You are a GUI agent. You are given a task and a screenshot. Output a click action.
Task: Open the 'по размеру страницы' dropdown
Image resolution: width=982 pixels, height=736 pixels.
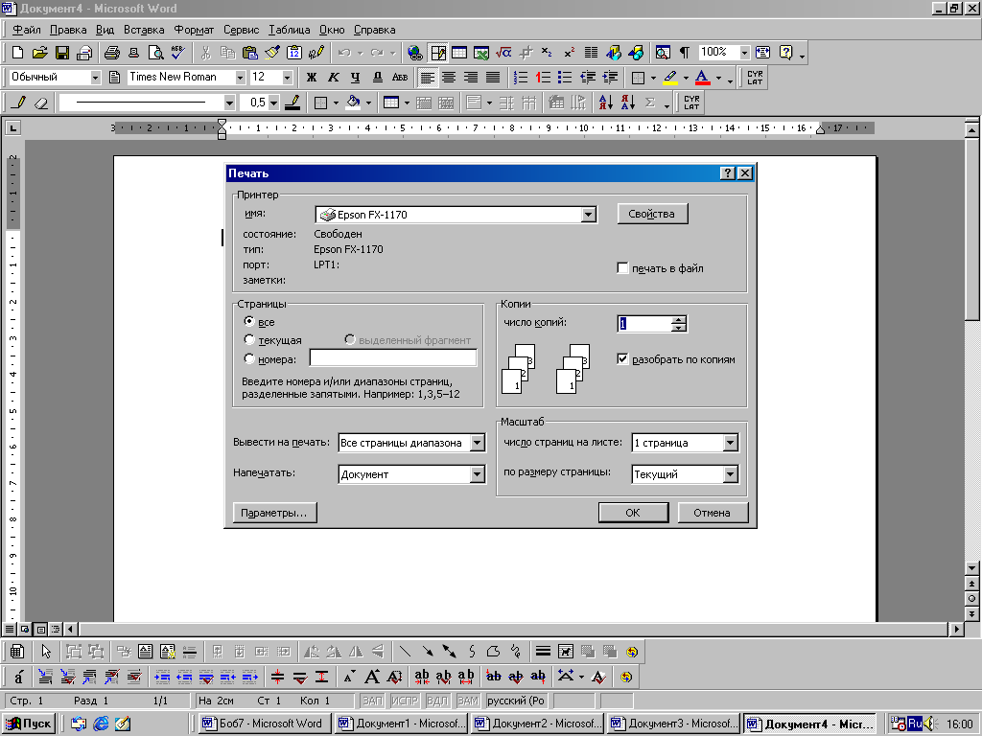(x=730, y=474)
